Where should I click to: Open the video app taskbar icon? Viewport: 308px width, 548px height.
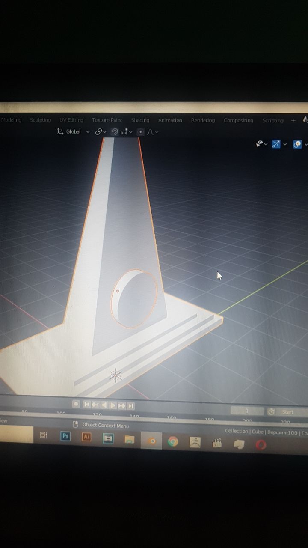108,438
